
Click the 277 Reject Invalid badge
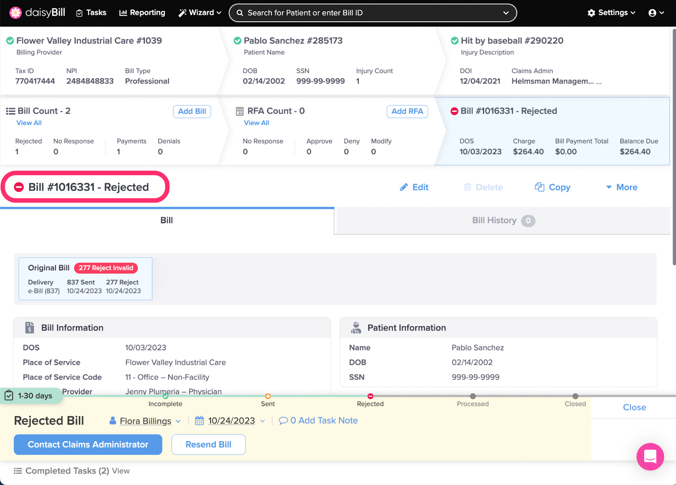(x=106, y=268)
